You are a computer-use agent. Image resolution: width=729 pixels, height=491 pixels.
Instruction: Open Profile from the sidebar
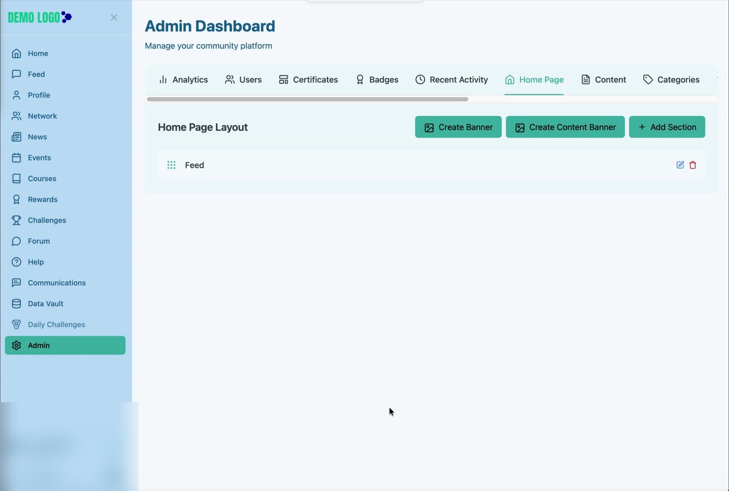click(x=65, y=95)
